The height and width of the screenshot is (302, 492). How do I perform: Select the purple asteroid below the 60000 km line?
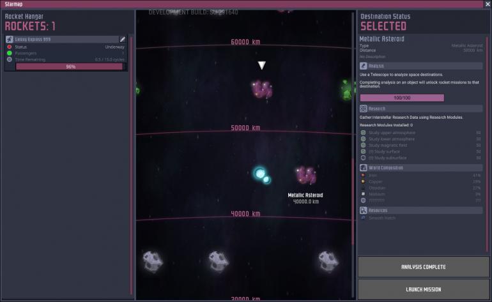pos(262,89)
